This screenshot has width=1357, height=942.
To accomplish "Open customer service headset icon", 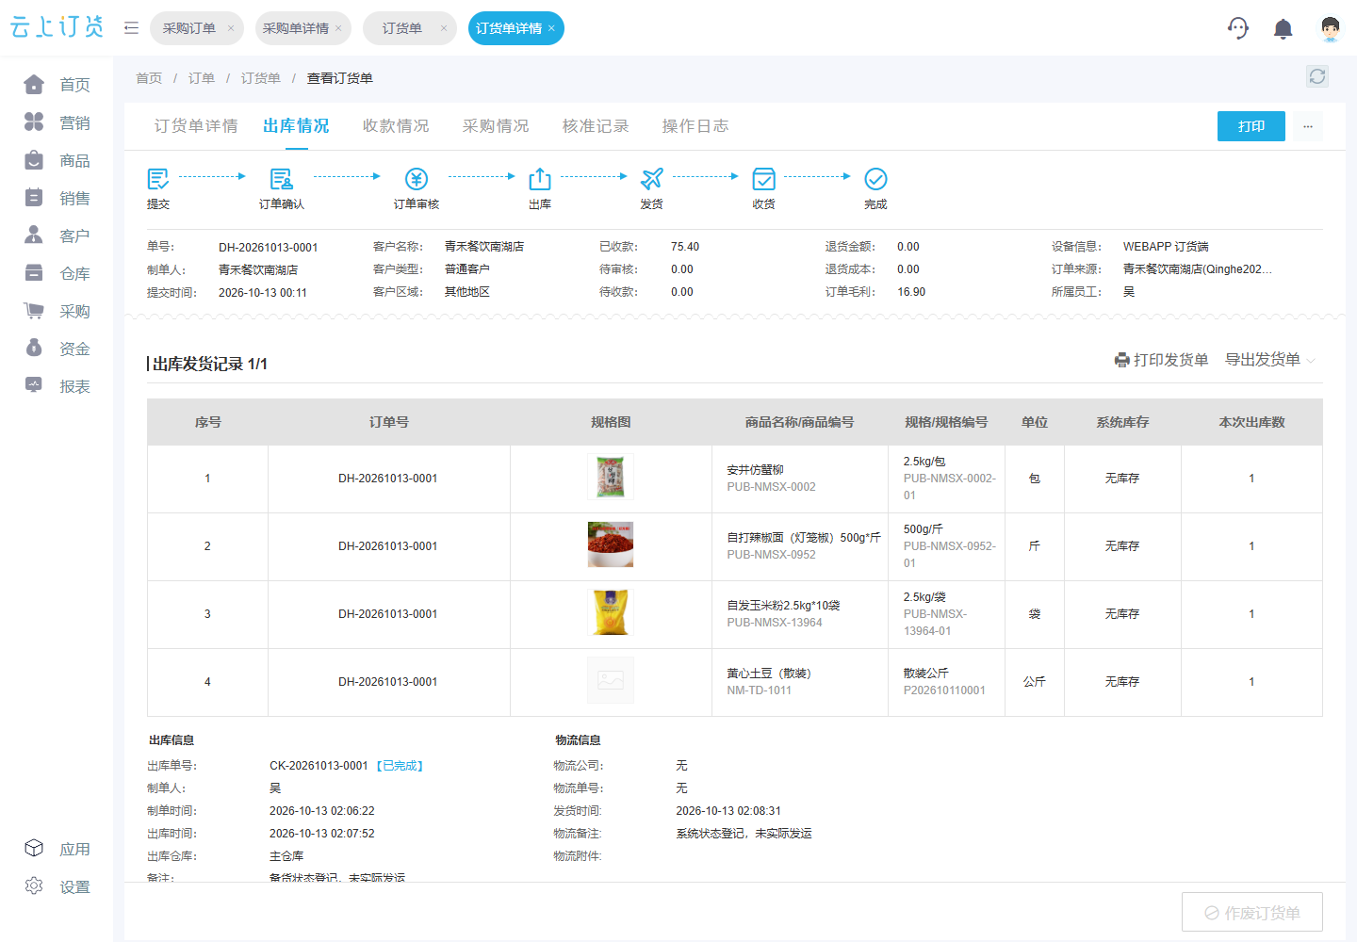I will coord(1238,28).
